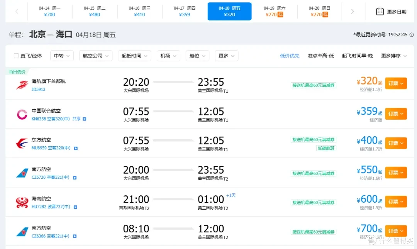417x249 pixels.
Task: Select the 04-14 周一 ¥700 date tab
Action: coord(49,12)
